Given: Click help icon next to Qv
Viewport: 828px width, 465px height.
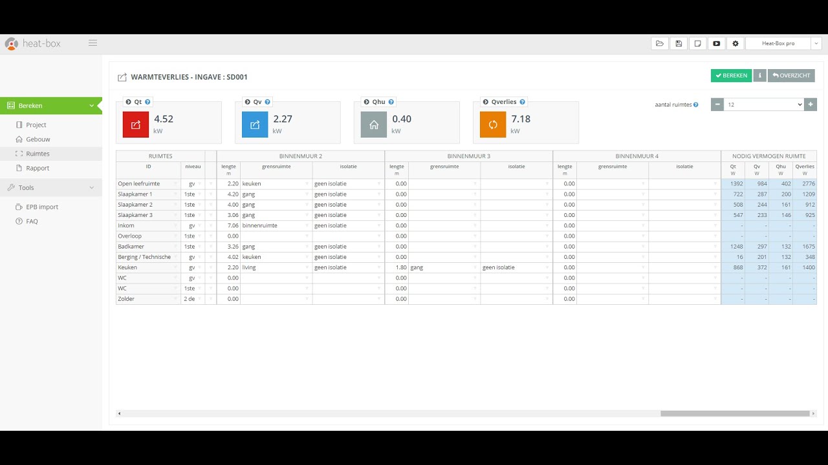Looking at the screenshot, I should (x=268, y=102).
